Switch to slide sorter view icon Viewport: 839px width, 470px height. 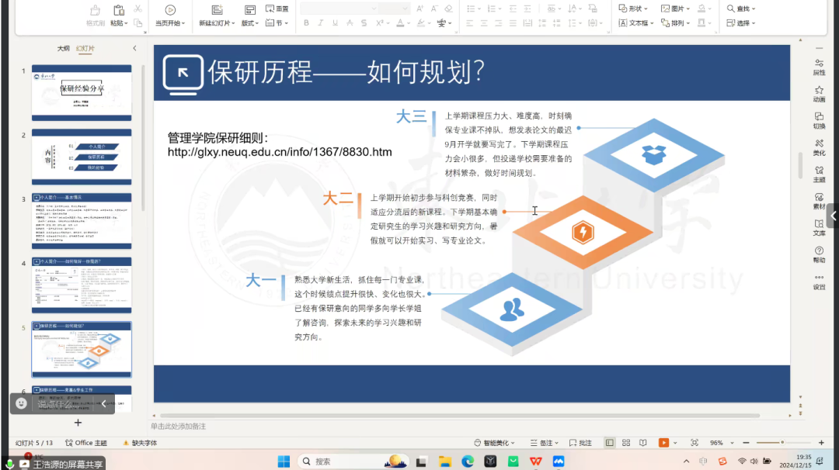626,443
